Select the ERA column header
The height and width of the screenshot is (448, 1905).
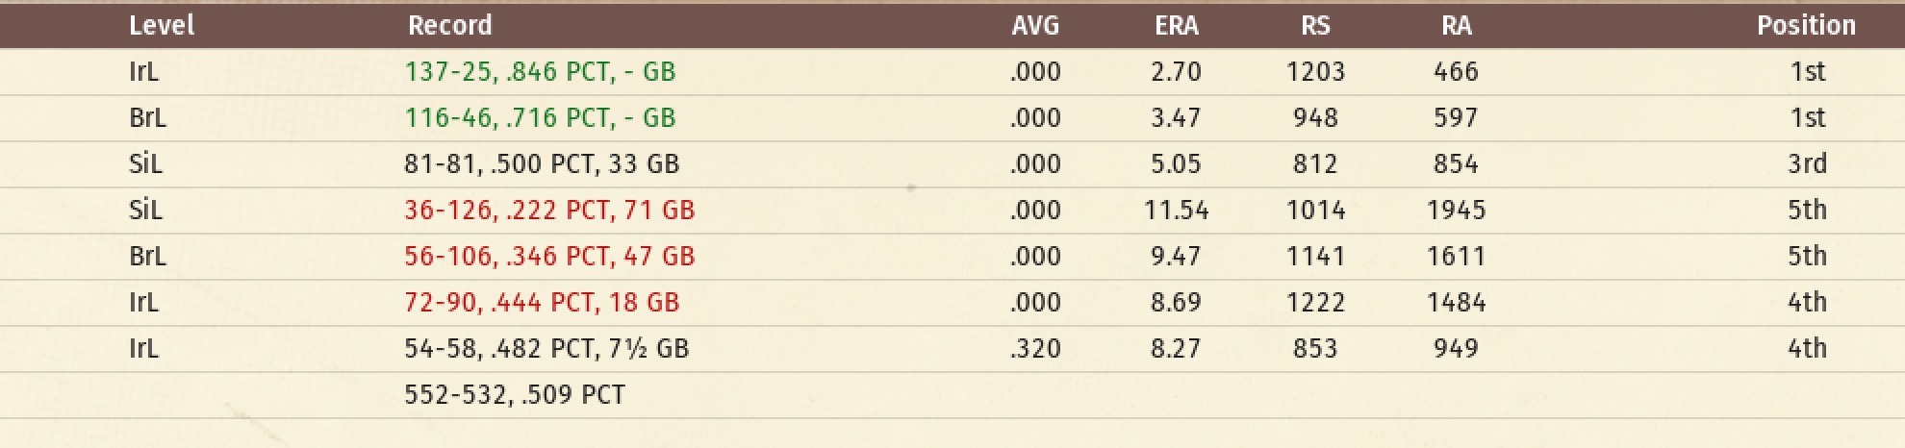pos(1176,25)
